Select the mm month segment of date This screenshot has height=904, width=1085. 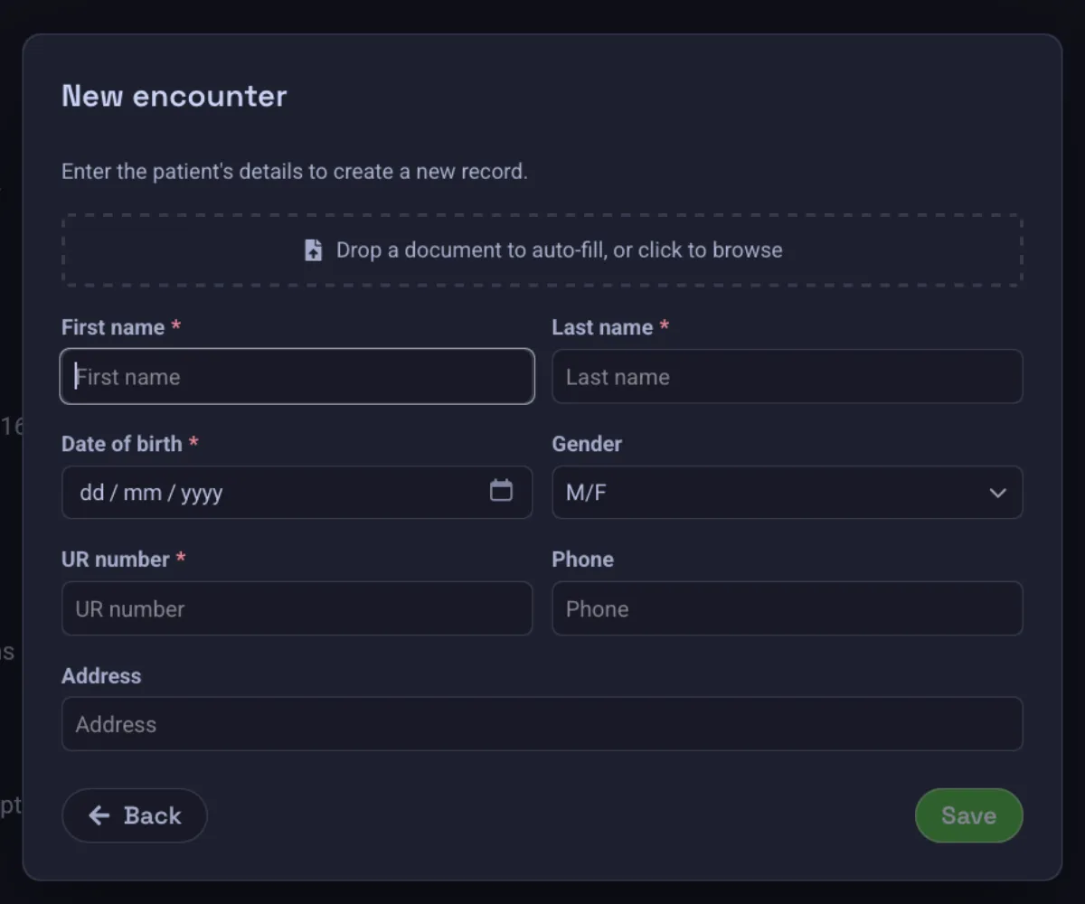pyautogui.click(x=143, y=493)
